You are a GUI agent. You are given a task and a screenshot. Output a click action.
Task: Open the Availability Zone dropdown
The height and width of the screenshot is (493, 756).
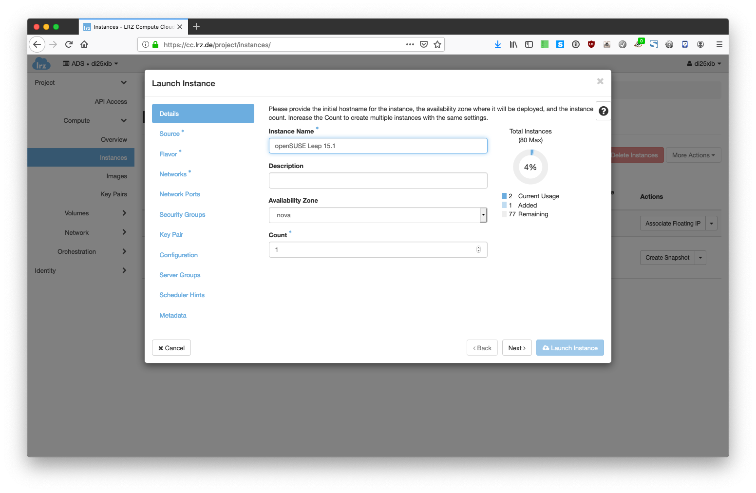tap(378, 215)
